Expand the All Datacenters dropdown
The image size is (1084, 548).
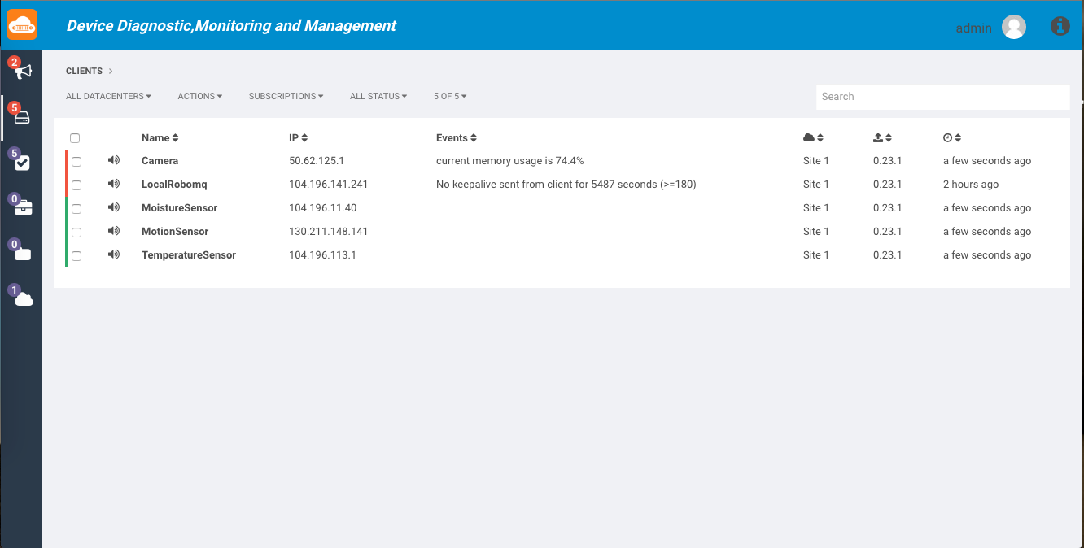108,96
